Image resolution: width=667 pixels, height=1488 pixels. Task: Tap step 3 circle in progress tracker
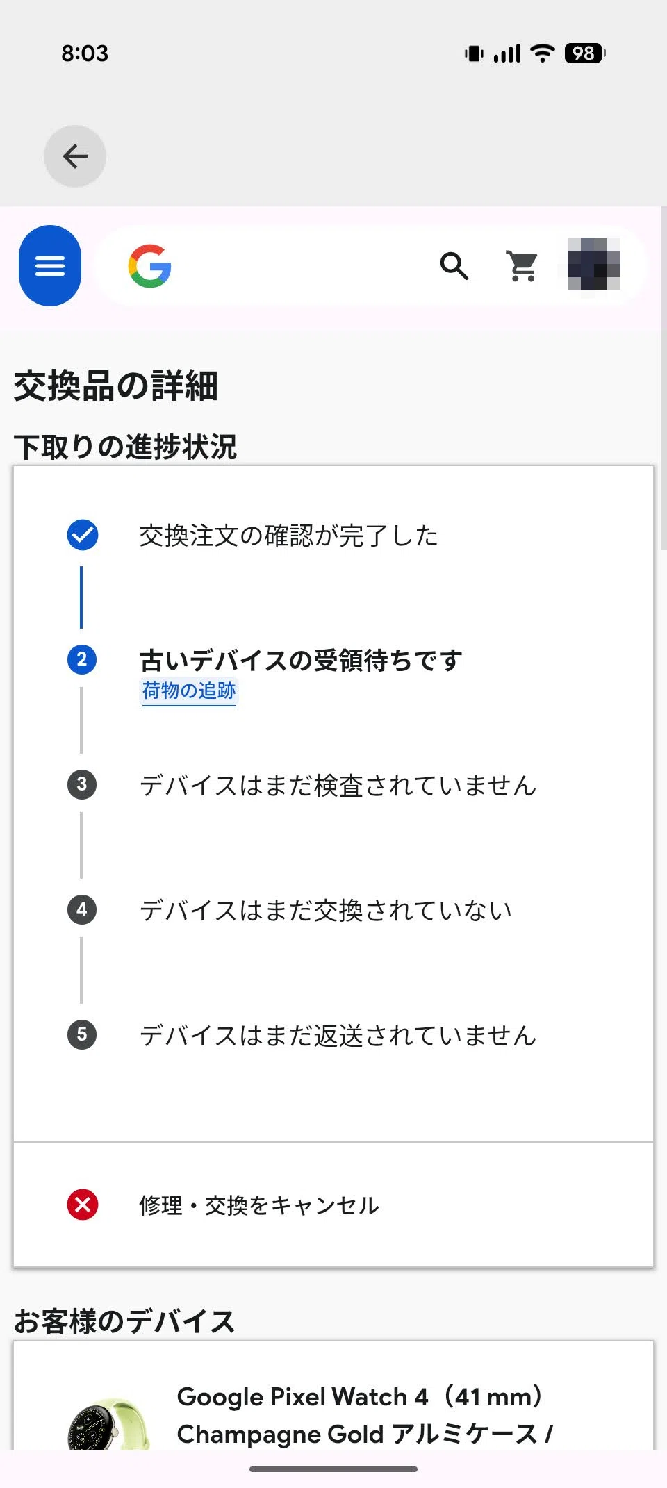[82, 784]
